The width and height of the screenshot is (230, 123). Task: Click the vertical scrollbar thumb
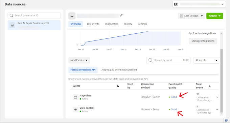point(222,81)
